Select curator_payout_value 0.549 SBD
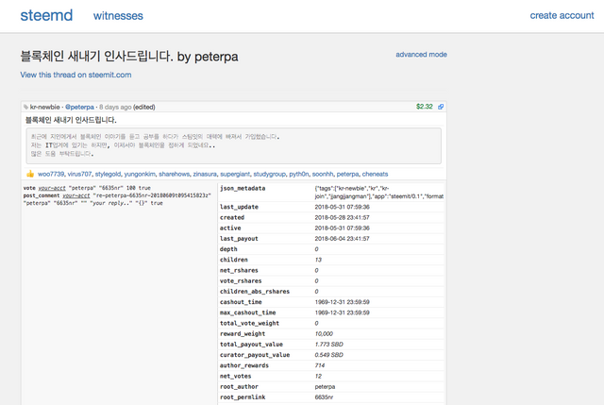This screenshot has height=405, width=604. (x=329, y=355)
